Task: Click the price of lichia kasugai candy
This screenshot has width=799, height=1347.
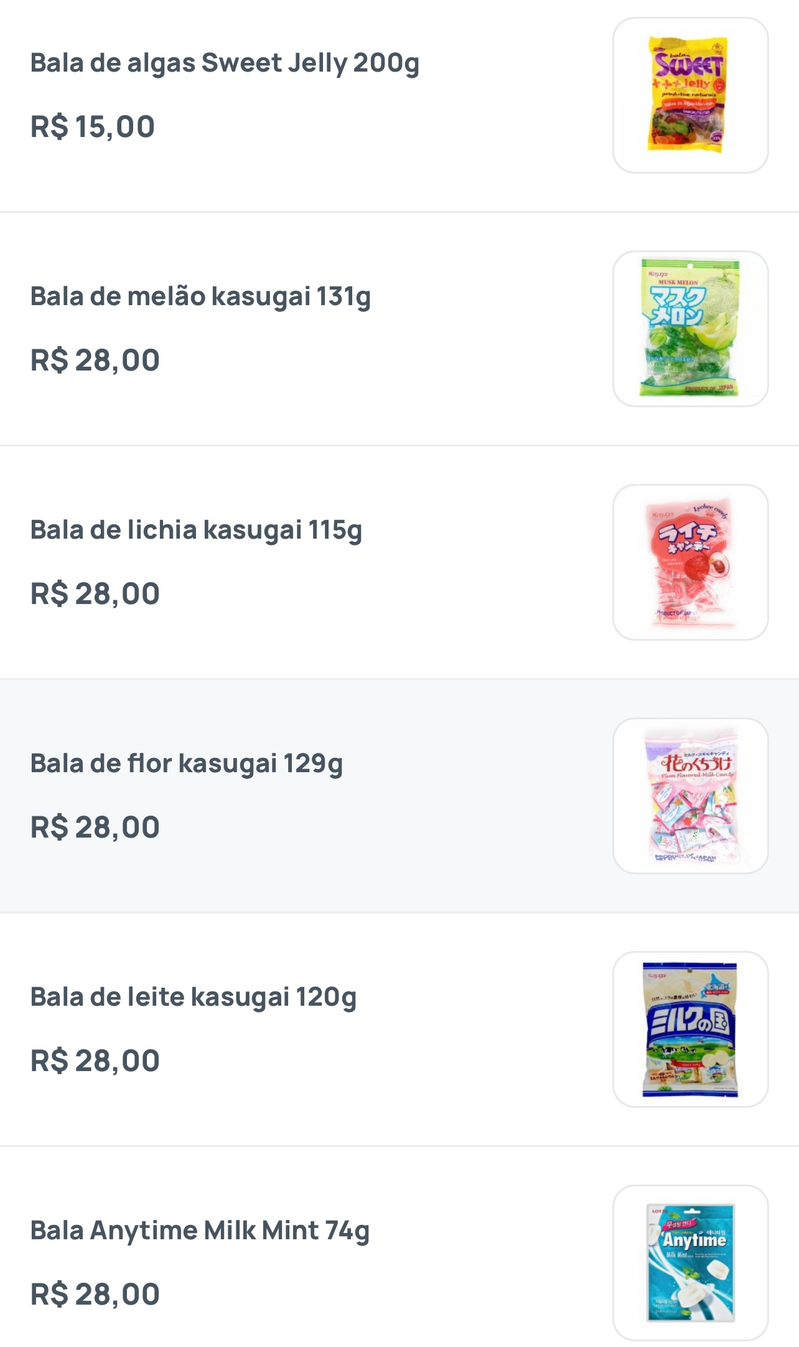Action: [x=95, y=594]
